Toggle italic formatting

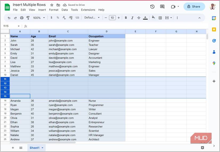click(132, 18)
